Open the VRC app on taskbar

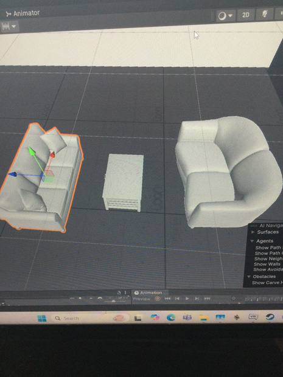click(253, 317)
